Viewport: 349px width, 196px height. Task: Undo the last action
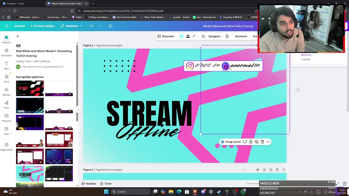pyautogui.click(x=92, y=26)
